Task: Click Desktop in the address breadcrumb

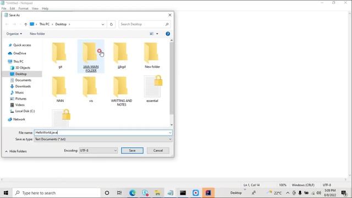Action: [x=61, y=24]
